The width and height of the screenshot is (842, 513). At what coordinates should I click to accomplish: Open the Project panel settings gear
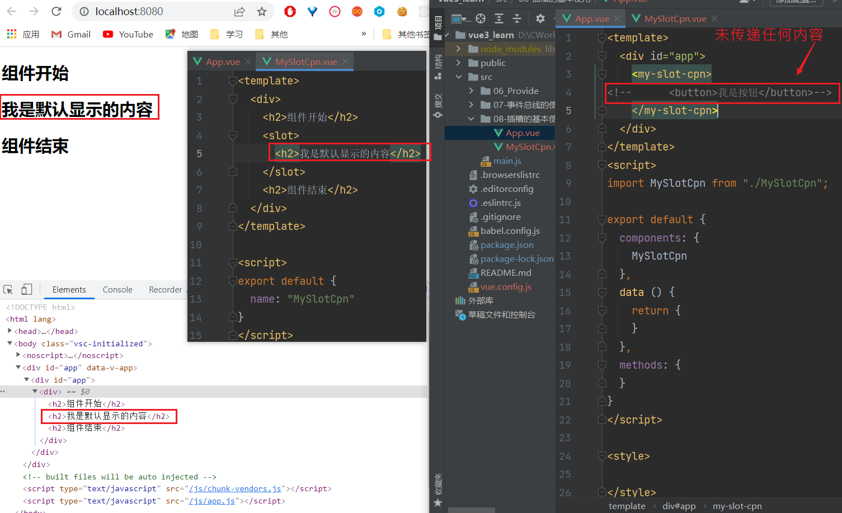pyautogui.click(x=540, y=18)
